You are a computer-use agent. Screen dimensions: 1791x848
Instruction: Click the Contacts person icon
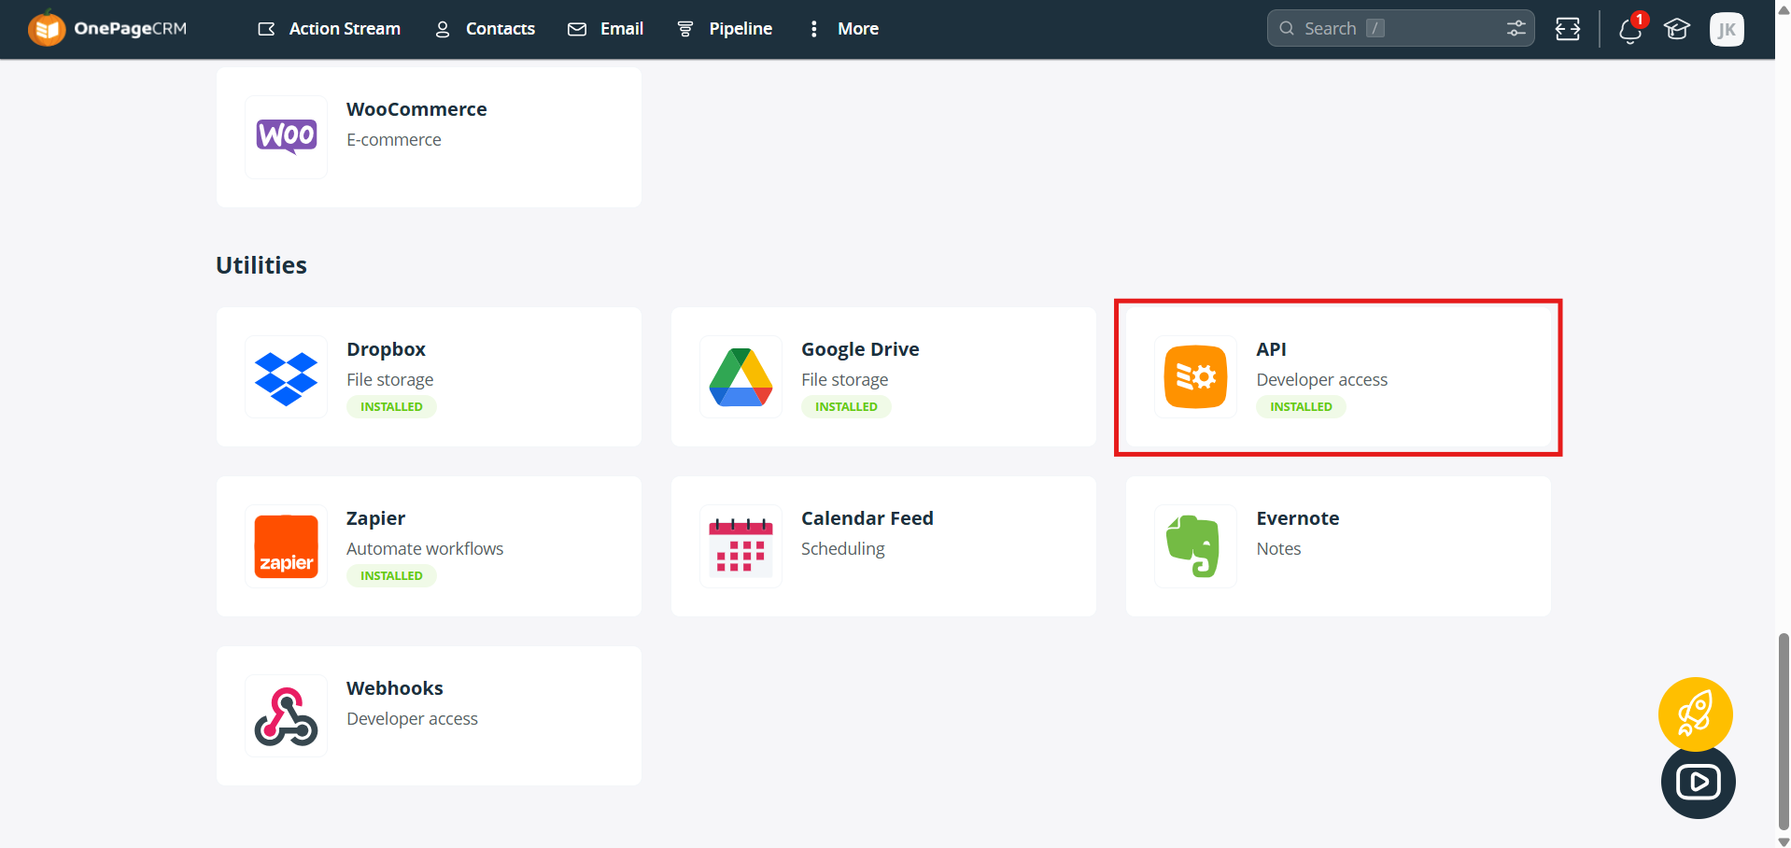pos(443,29)
